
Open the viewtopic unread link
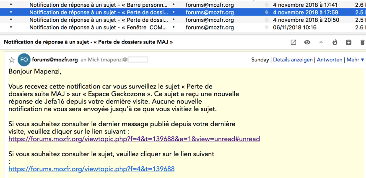pos(134,139)
